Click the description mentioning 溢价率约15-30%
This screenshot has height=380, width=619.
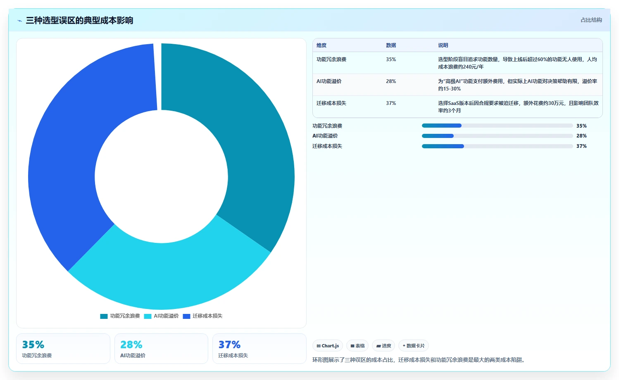517,85
